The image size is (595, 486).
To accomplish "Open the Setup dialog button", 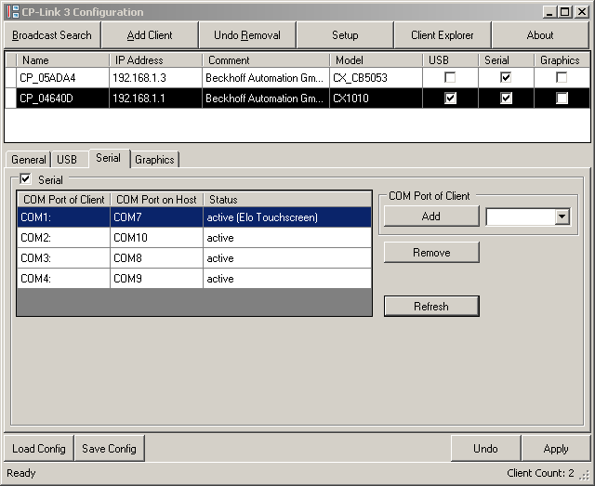I will (x=345, y=35).
